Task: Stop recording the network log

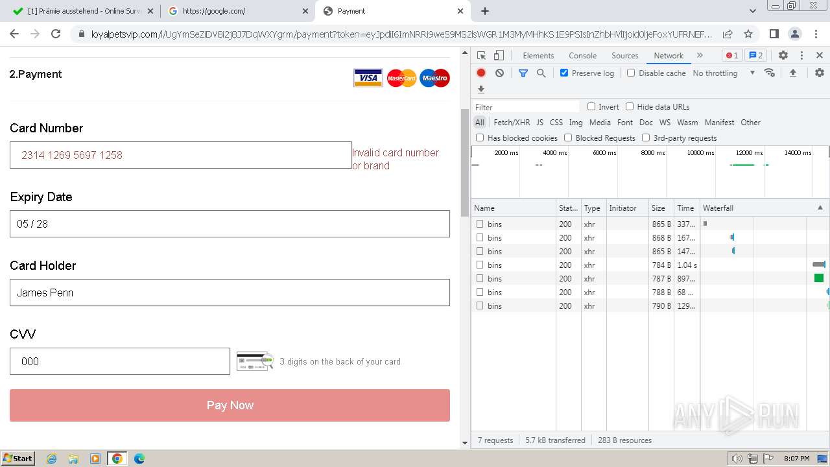Action: coord(481,73)
